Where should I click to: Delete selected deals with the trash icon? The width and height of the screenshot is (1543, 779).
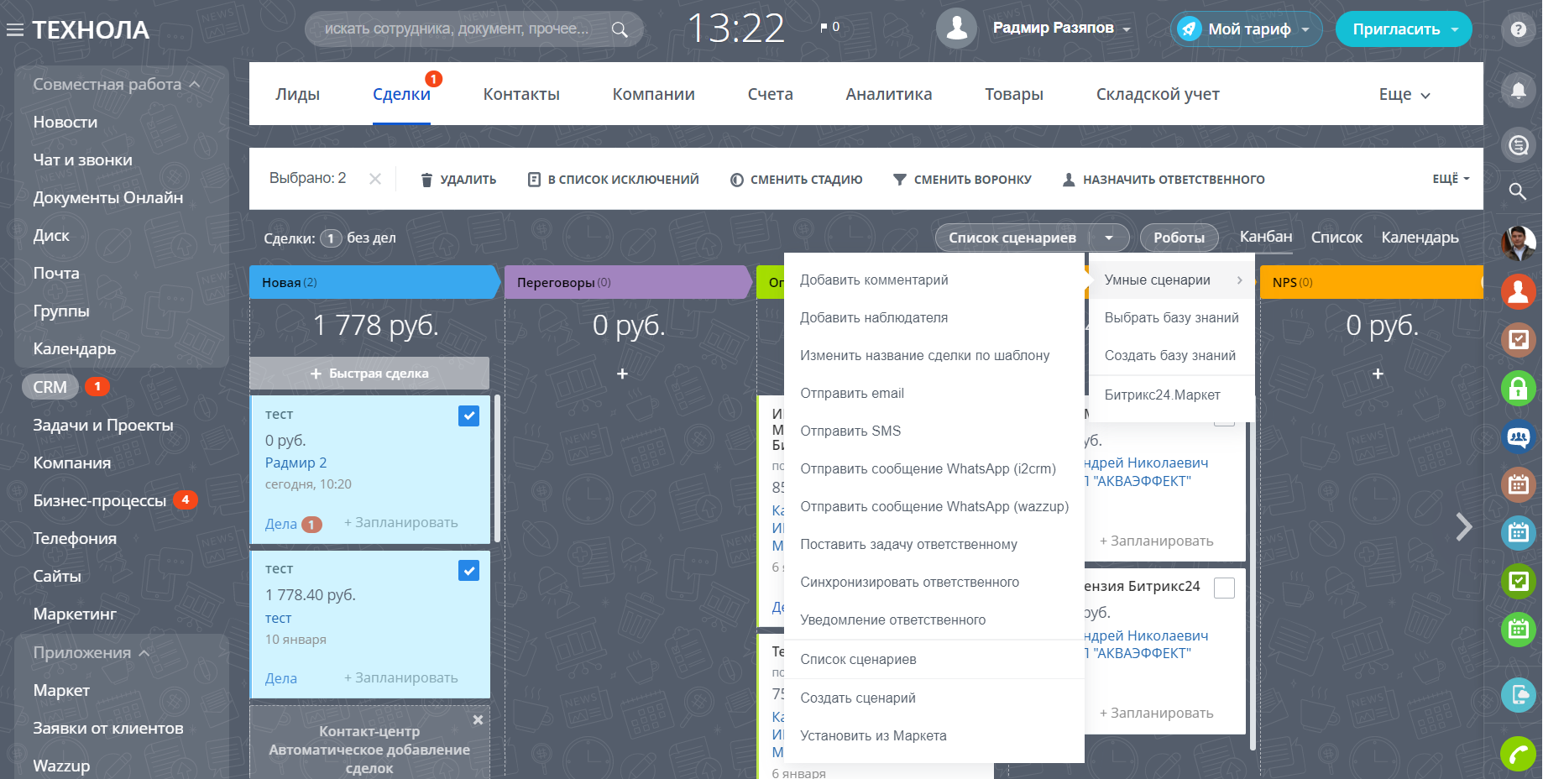pos(426,180)
